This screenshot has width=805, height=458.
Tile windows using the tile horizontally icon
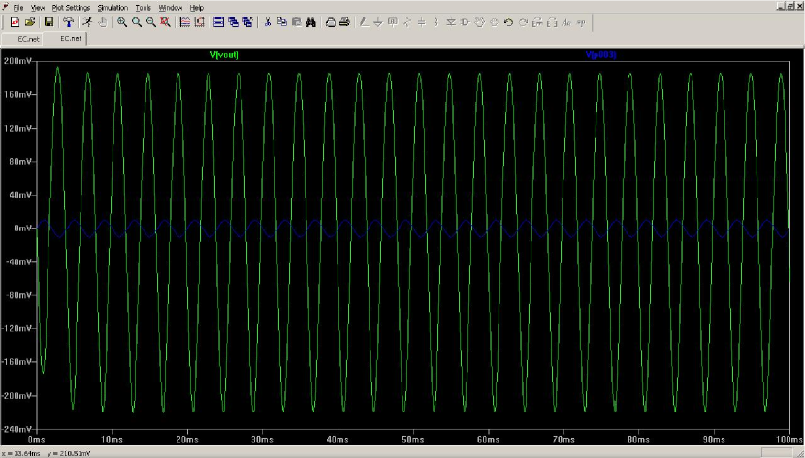click(219, 21)
